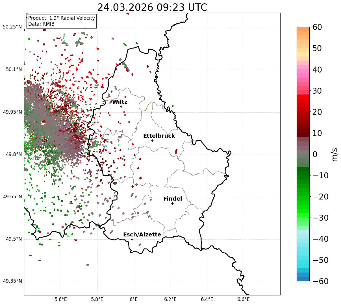The image size is (341, 305).
Task: Click the Findel city label
Action: pos(173,199)
